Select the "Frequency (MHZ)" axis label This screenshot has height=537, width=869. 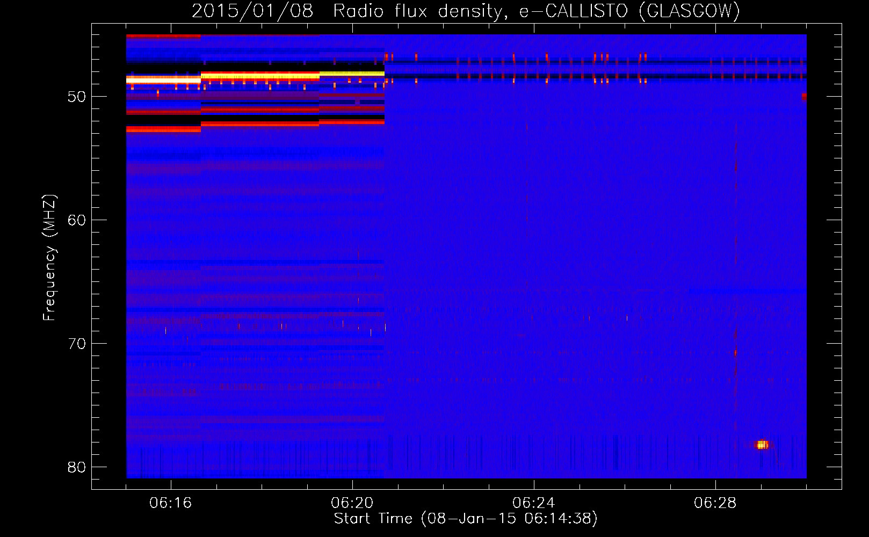pos(49,258)
